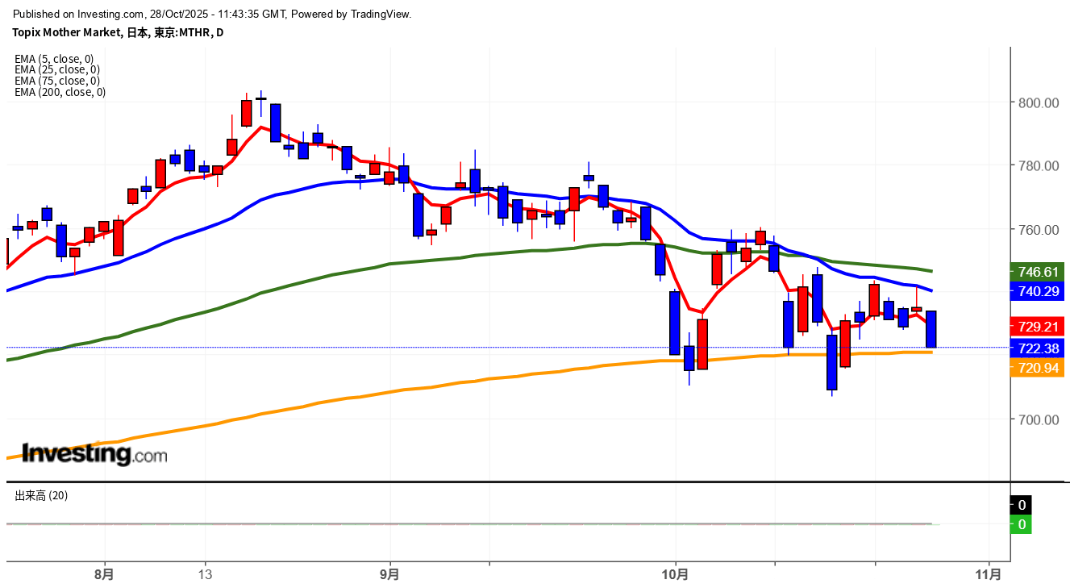
Task: Select the blue 722.38 last price tag
Action: point(1038,348)
